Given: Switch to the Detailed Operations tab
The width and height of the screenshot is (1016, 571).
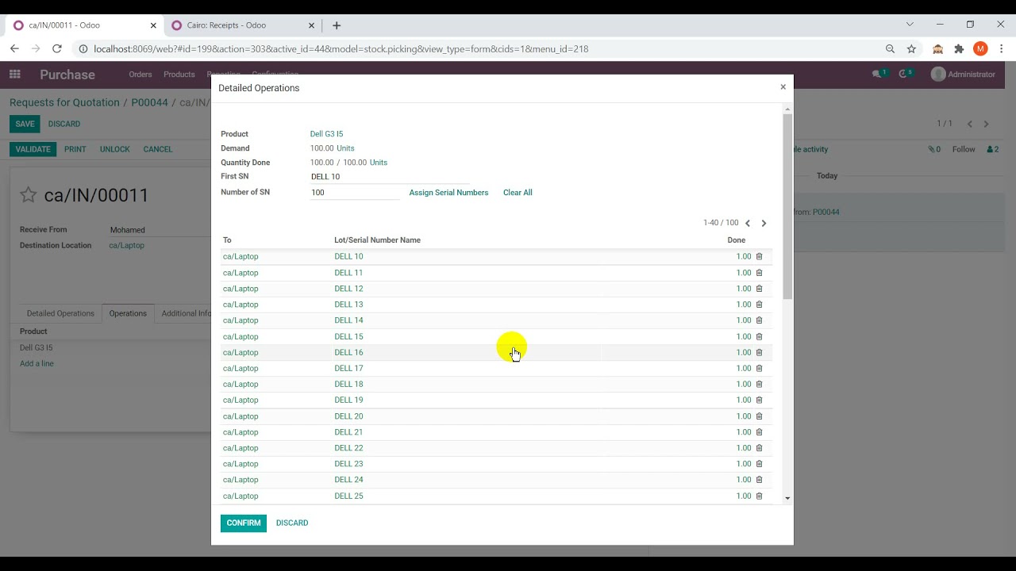Looking at the screenshot, I should coord(60,313).
